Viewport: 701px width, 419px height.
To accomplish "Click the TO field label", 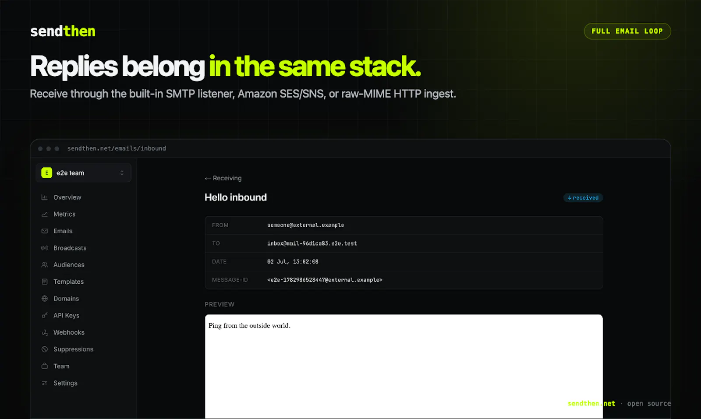I will tap(216, 243).
